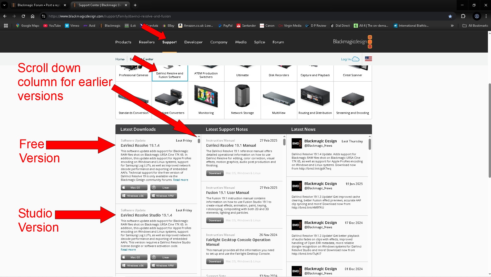Reload the current page
The image size is (491, 277).
coord(23,16)
